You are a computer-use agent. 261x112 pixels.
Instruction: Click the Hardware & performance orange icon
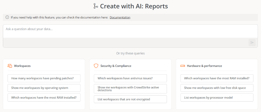183,66
